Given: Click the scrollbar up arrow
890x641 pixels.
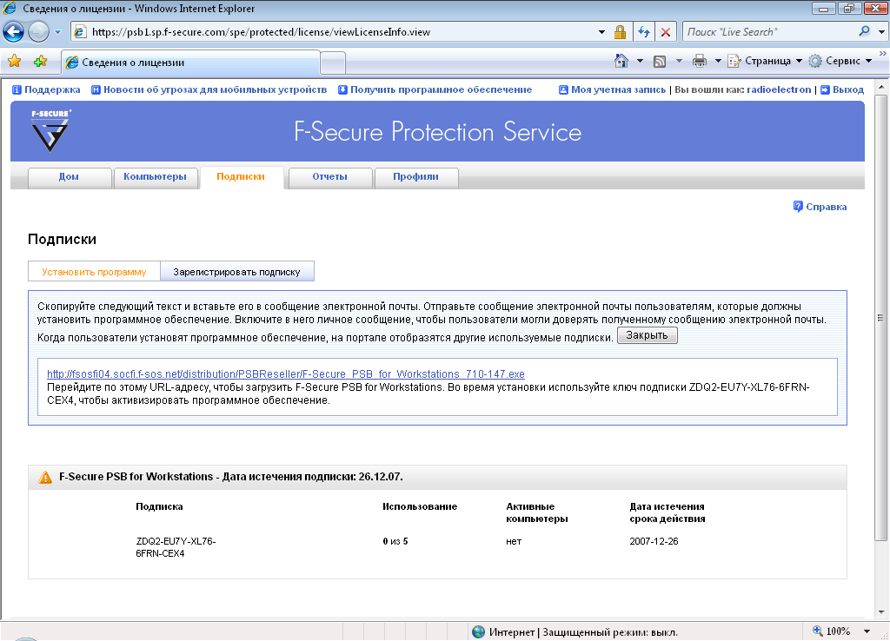Looking at the screenshot, I should click(x=881, y=88).
